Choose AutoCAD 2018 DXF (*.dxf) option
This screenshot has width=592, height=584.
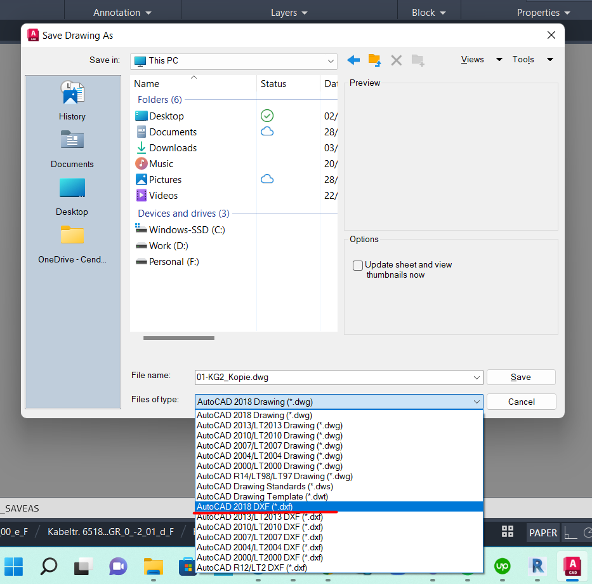[339, 506]
